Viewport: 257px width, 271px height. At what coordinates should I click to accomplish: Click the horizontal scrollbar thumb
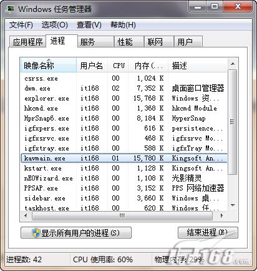122,216
